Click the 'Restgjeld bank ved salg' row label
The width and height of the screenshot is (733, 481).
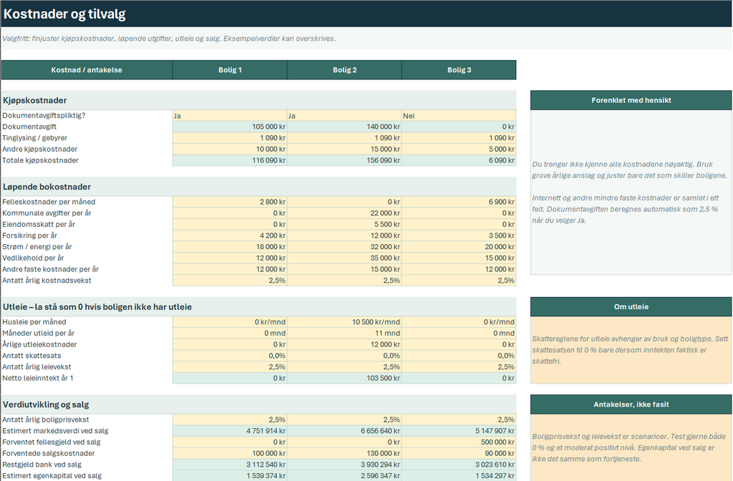[42, 465]
